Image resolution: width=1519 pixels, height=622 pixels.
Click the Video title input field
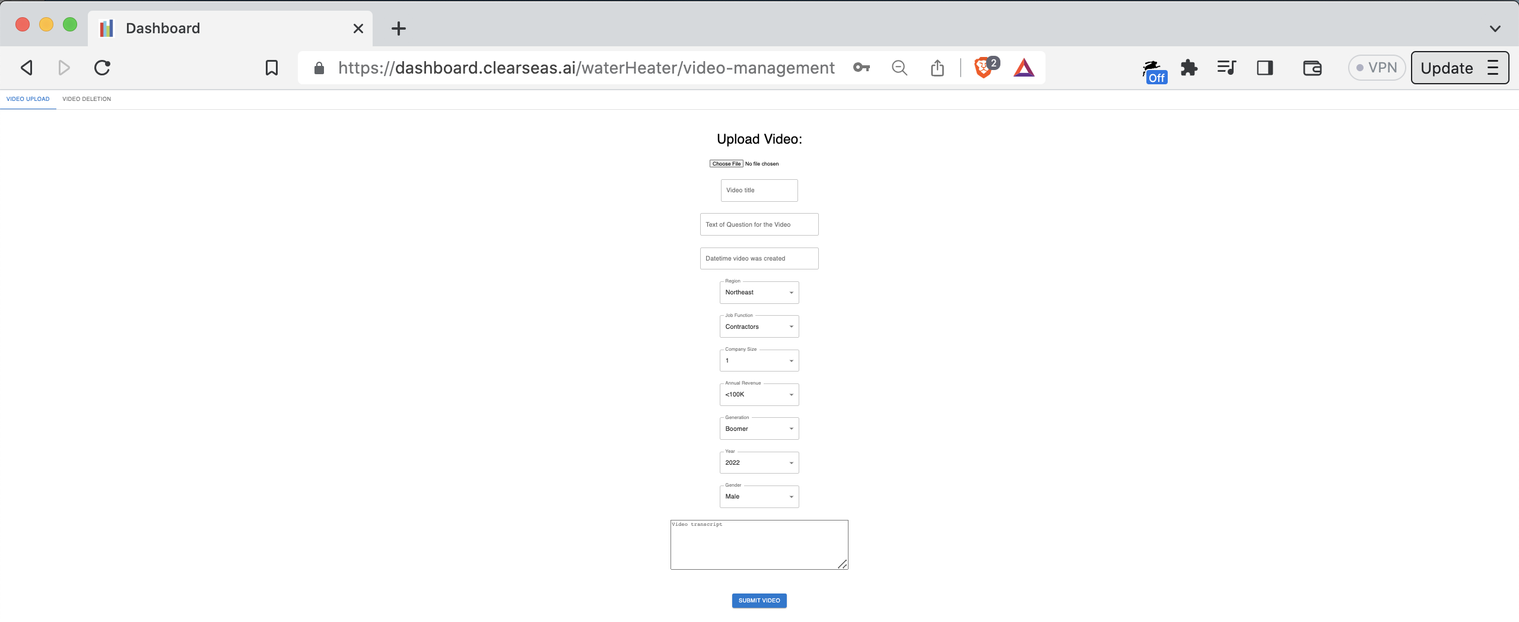[x=759, y=190]
